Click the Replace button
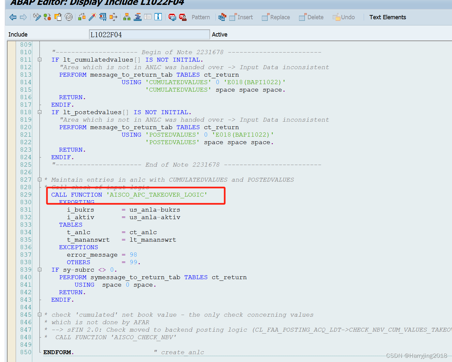Screen dimensions: 452x362 276,17
